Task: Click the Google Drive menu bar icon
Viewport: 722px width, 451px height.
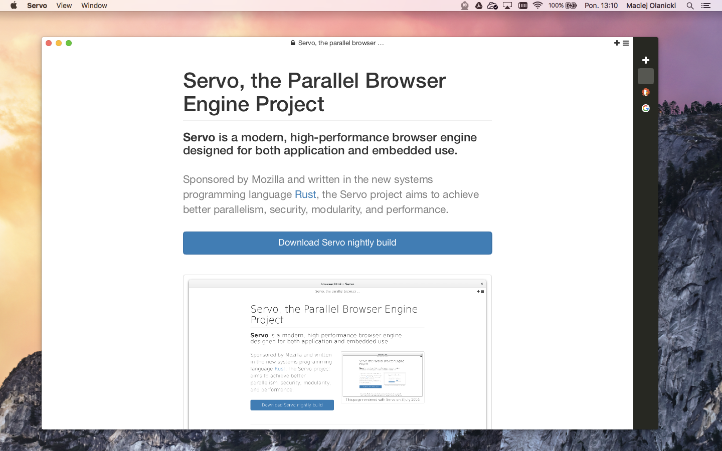Action: pyautogui.click(x=479, y=6)
